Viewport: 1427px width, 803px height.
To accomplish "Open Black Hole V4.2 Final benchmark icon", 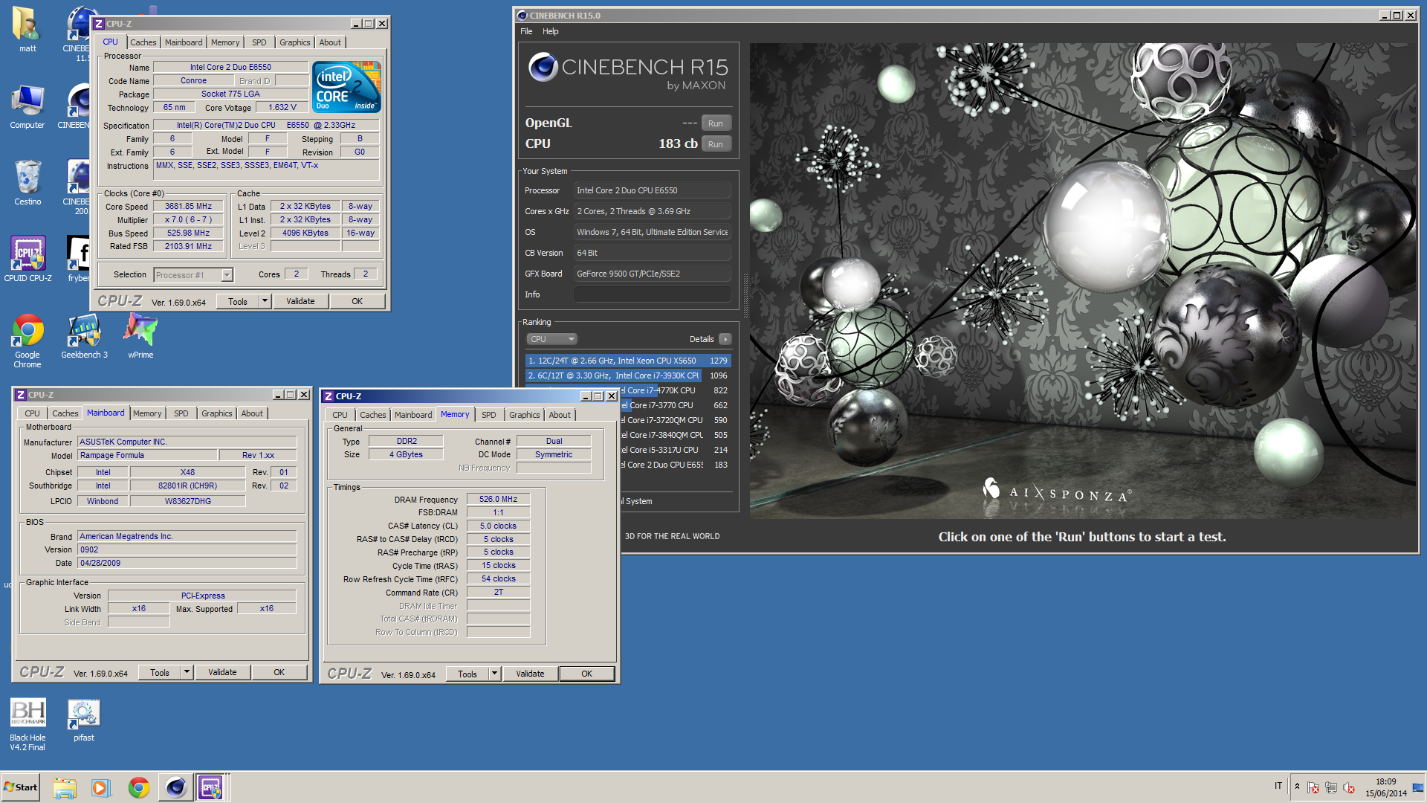I will [x=27, y=724].
